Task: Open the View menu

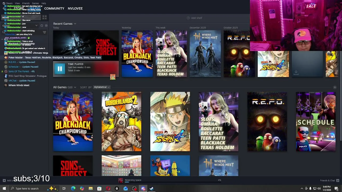Action: click(17, 3)
